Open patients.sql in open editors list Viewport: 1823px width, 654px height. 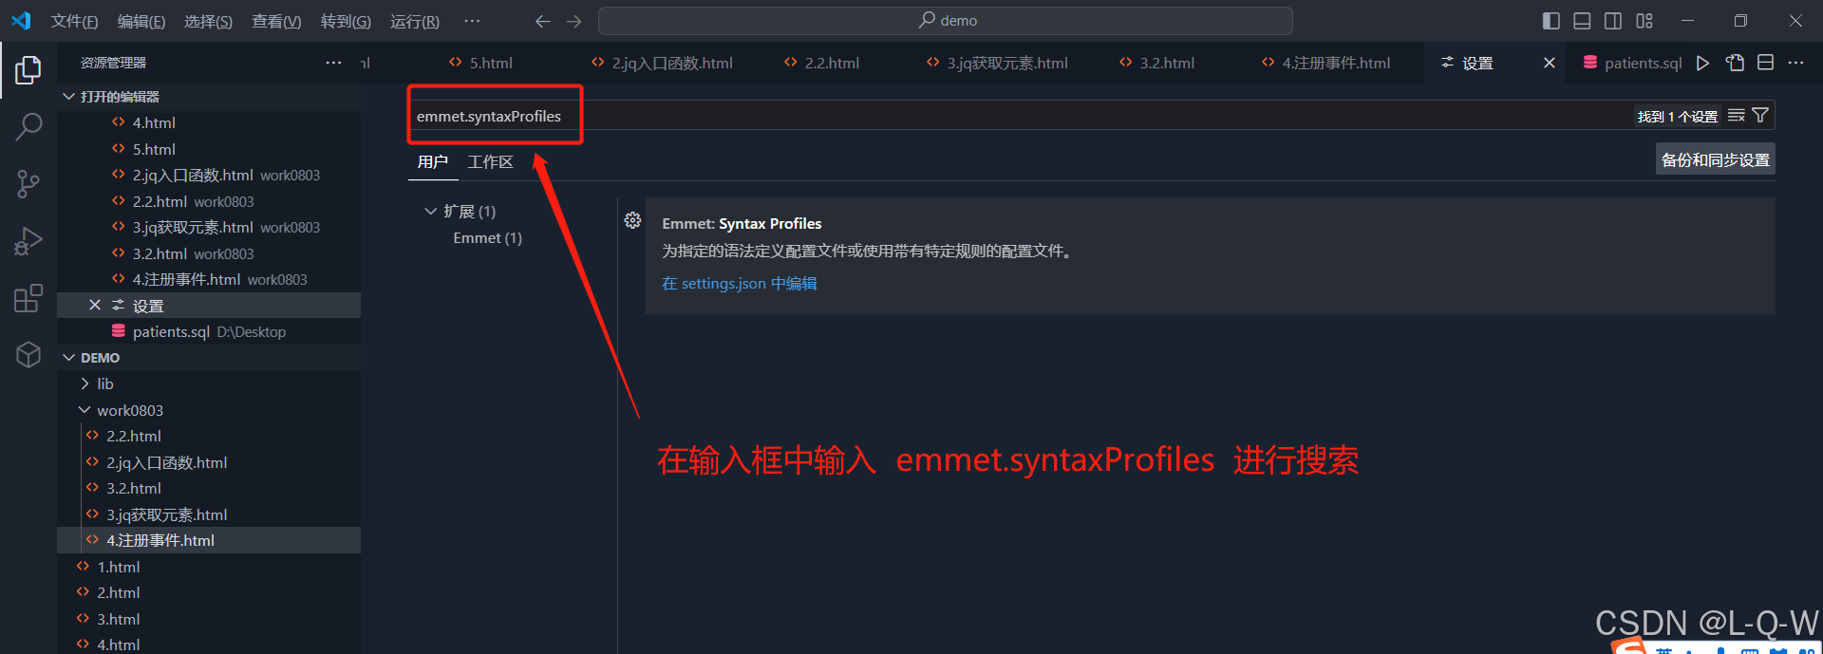click(209, 331)
